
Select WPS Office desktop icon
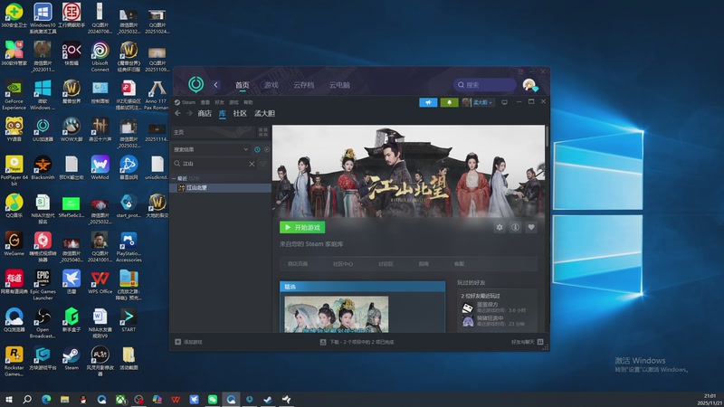pos(100,282)
